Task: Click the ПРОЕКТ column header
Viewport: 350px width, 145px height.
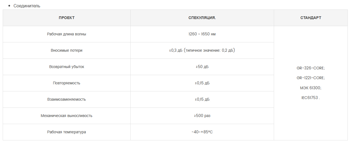Action: (67, 18)
